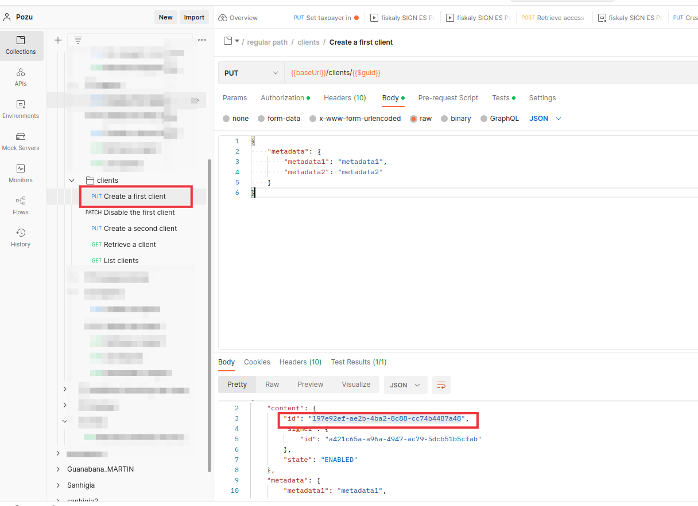Collapse the clients folder chevron
Viewport: 698px width, 506px height.
pos(72,181)
